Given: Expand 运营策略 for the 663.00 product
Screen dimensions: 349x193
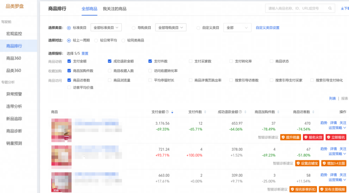Looking at the screenshot, I should (337, 179).
